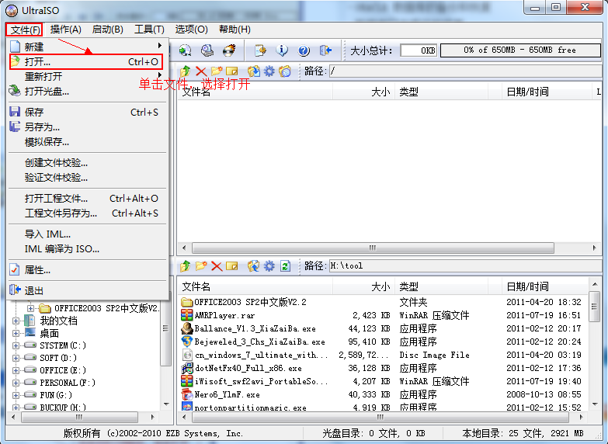Click the exit door icon in toolbar

(325, 50)
